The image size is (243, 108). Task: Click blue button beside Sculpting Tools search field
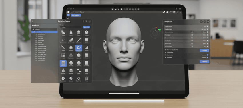(86, 27)
